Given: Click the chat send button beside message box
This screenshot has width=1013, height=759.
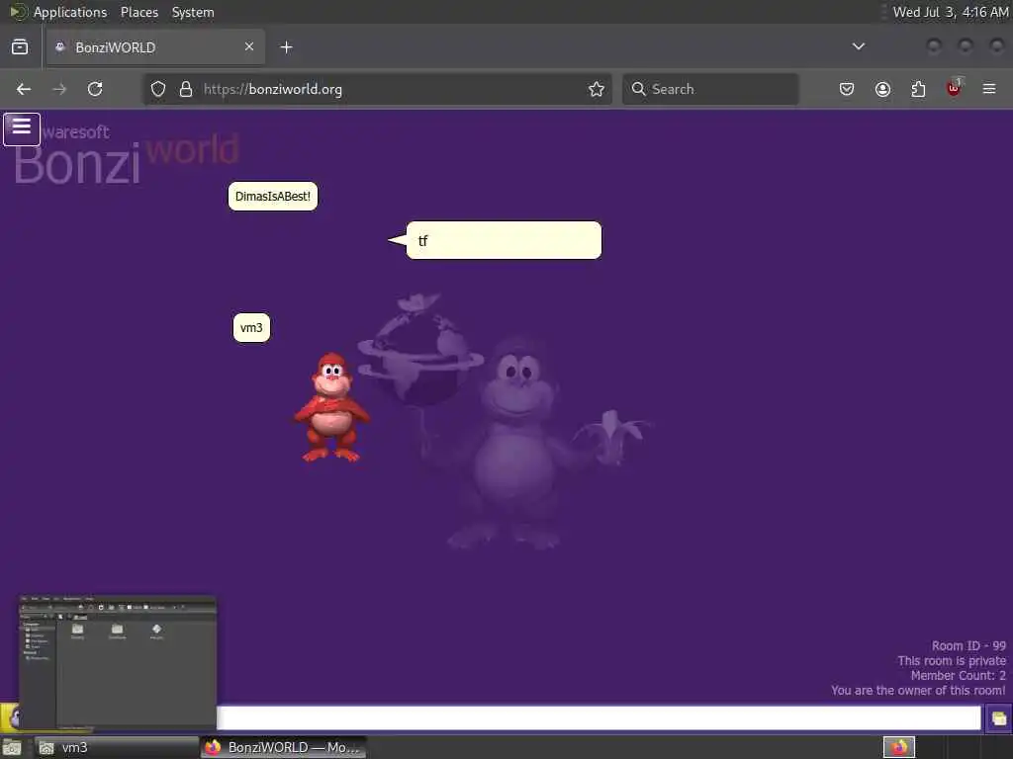Looking at the screenshot, I should pos(998,718).
